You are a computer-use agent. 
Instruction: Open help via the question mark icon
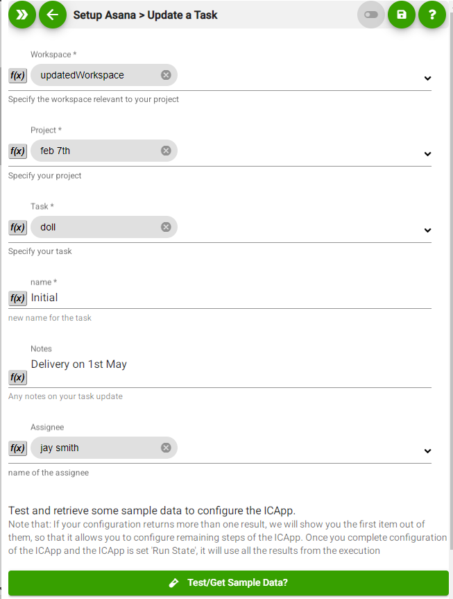click(x=432, y=15)
